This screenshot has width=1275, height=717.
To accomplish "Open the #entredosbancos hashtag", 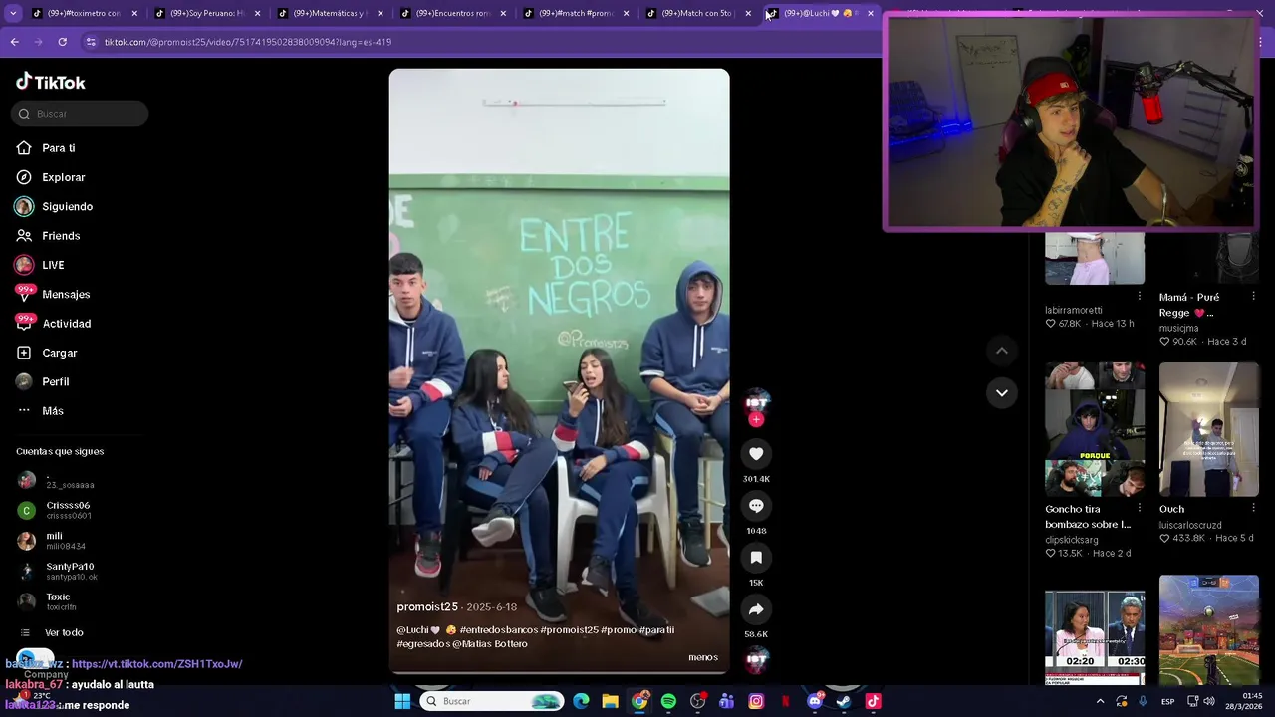I will (499, 629).
